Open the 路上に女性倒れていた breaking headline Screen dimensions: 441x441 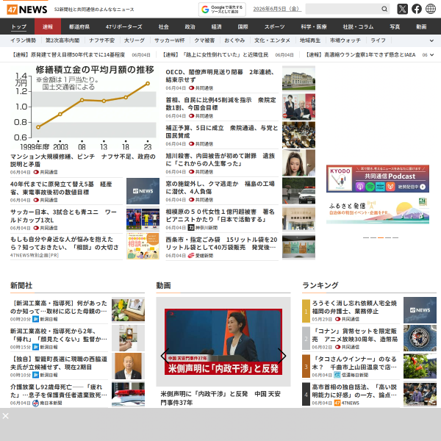point(215,55)
